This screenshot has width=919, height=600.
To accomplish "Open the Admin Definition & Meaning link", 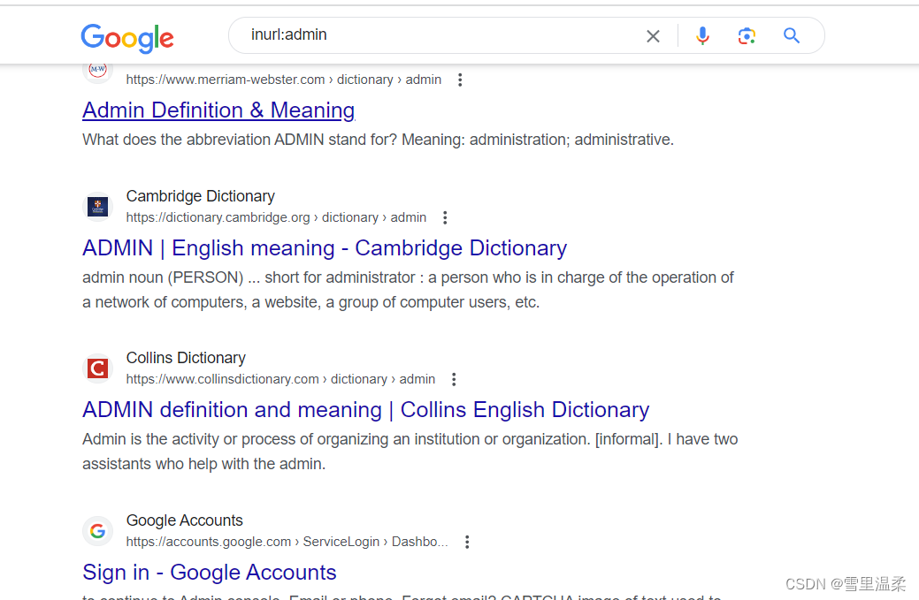I will tap(218, 110).
